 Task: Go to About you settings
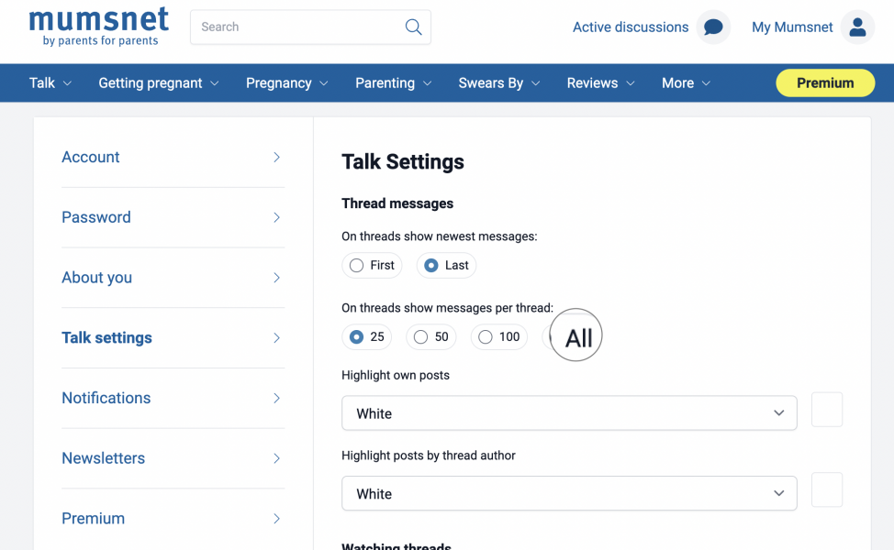(x=97, y=278)
